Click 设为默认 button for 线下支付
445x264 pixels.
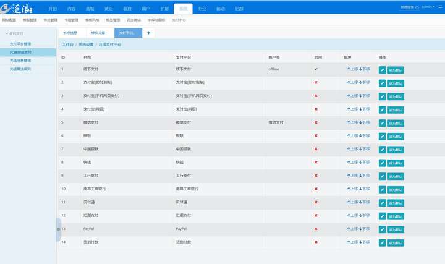click(396, 70)
